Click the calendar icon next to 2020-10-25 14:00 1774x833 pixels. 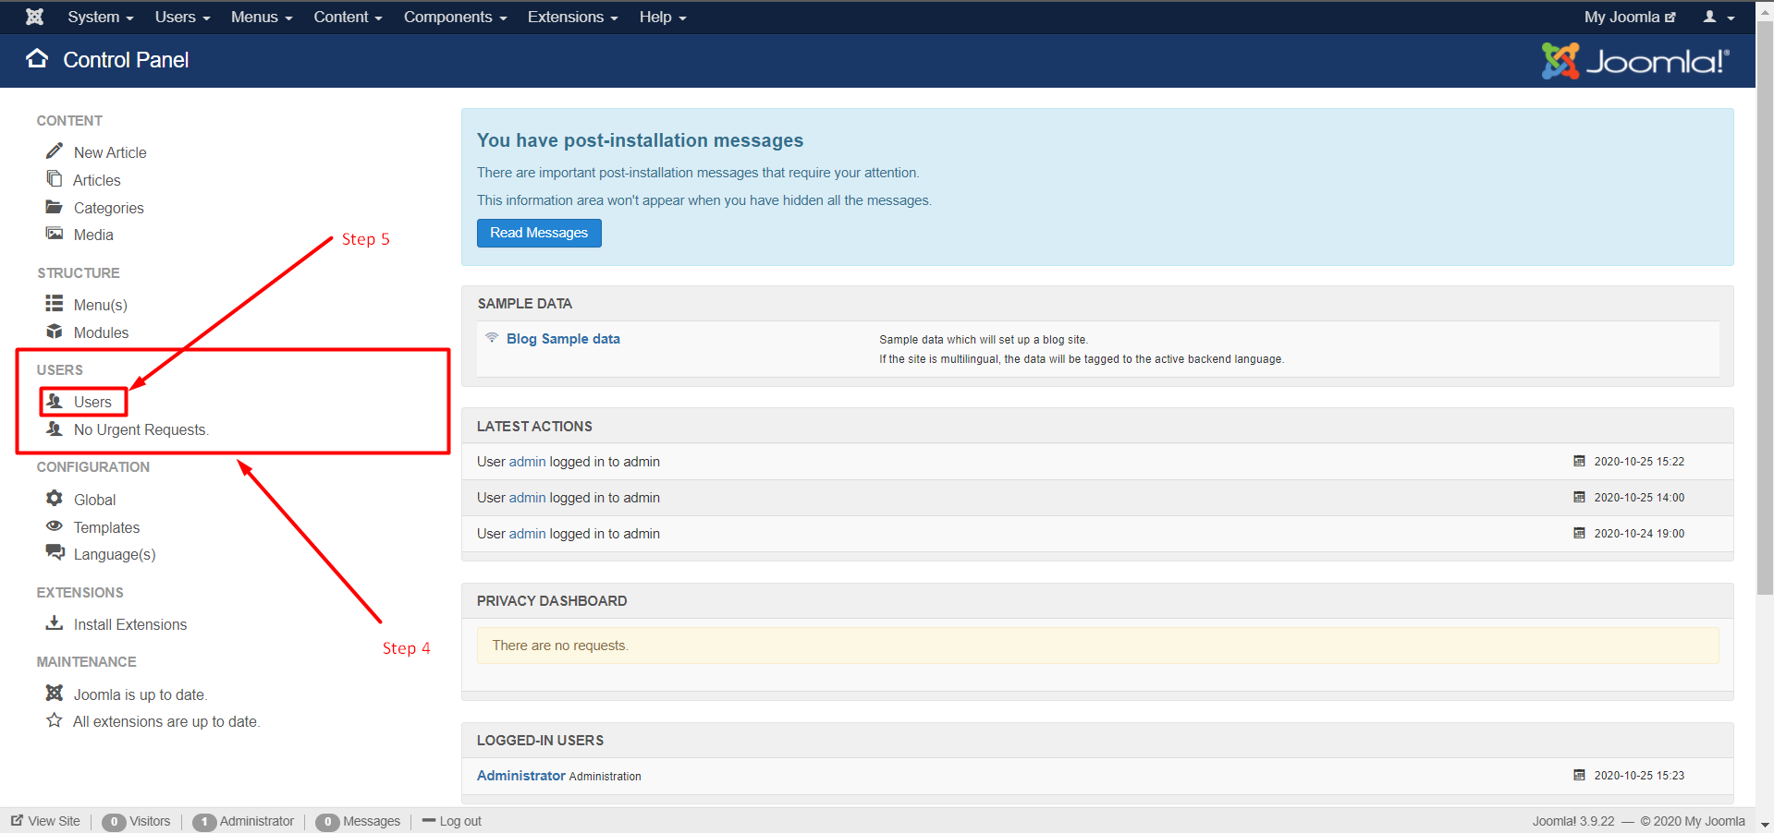click(x=1579, y=497)
